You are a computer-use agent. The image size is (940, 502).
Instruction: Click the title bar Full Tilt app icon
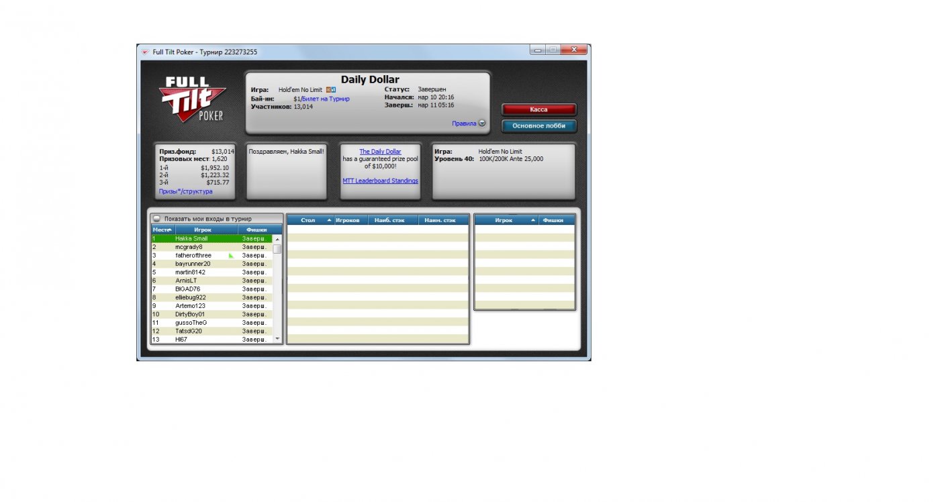coord(144,52)
